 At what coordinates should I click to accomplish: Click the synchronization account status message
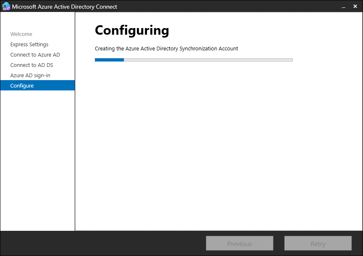(x=166, y=49)
